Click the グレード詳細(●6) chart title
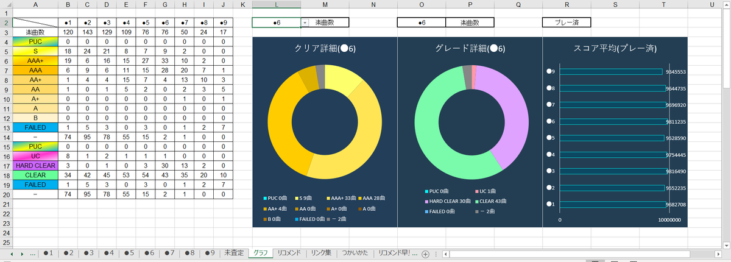The width and height of the screenshot is (731, 262). pos(470,49)
